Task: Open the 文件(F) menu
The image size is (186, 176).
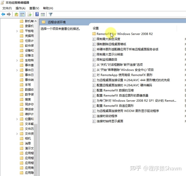Action: [7, 8]
